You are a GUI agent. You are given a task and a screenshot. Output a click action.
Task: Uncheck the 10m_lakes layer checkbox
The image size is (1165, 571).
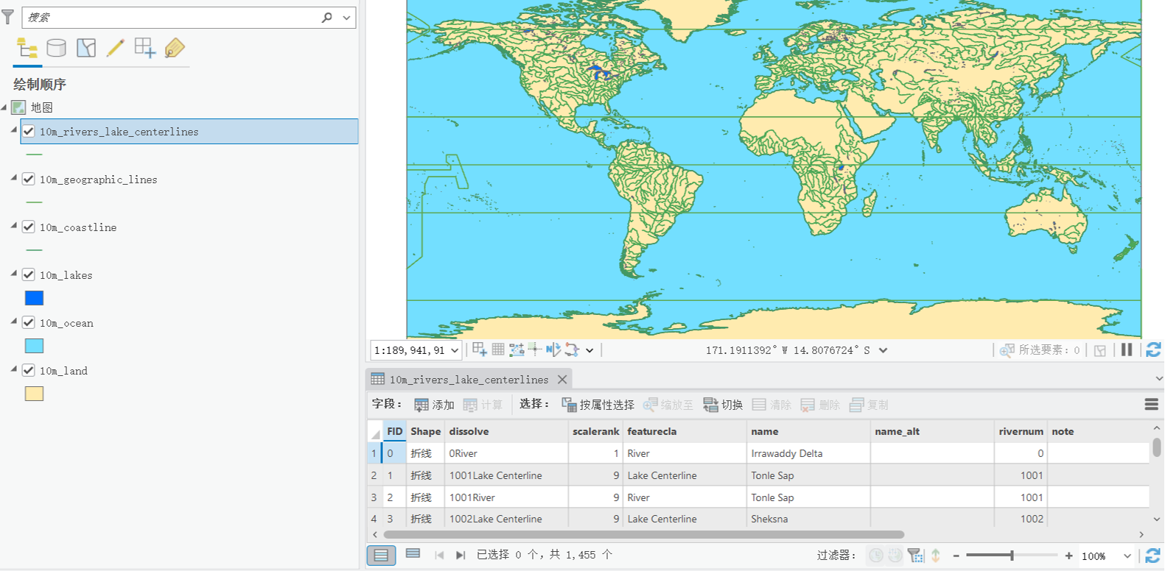click(x=29, y=274)
